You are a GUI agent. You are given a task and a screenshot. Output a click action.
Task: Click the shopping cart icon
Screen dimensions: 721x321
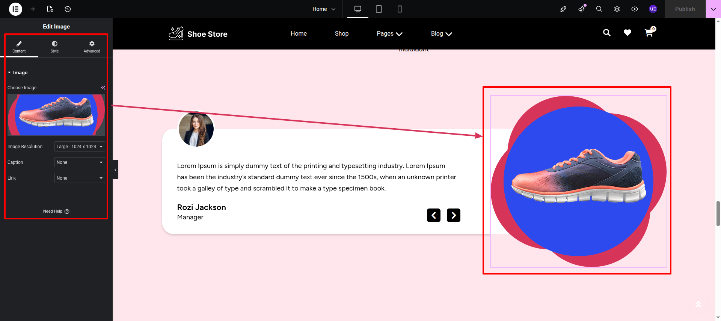click(x=649, y=33)
